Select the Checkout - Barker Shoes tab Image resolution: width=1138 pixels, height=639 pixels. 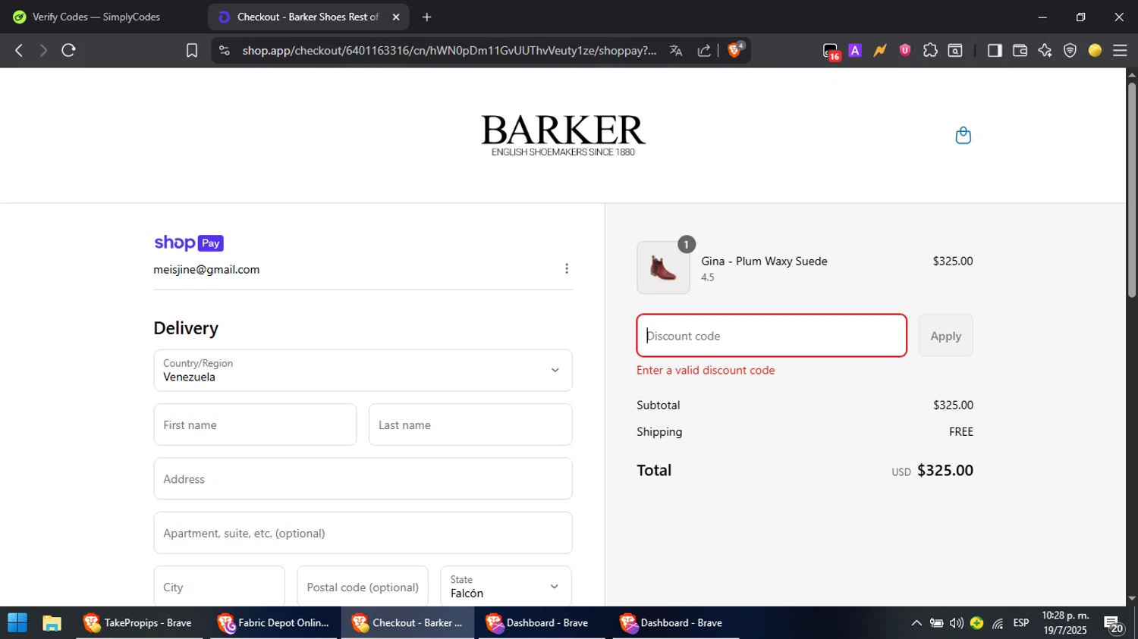coord(307,17)
